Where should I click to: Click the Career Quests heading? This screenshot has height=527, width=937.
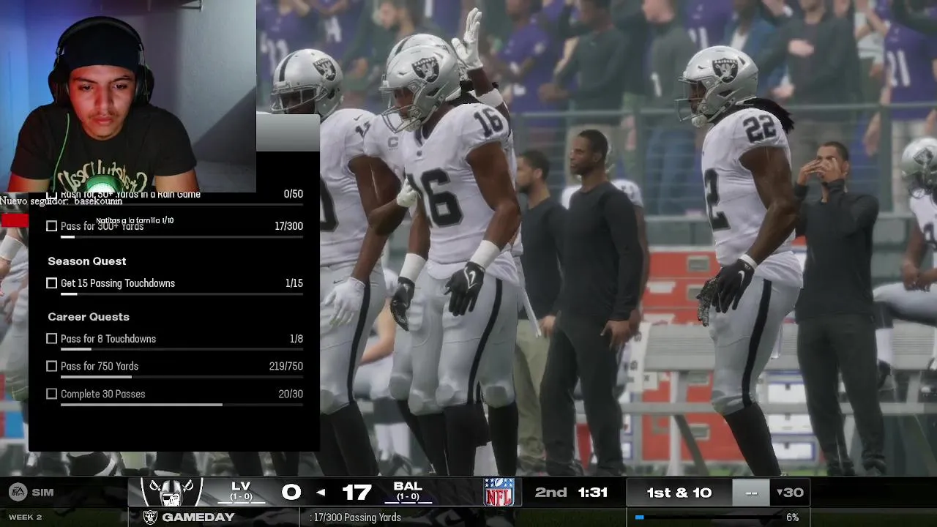[x=89, y=317]
